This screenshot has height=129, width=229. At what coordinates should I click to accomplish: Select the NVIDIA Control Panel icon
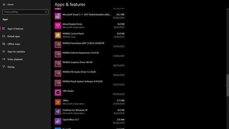[58, 35]
